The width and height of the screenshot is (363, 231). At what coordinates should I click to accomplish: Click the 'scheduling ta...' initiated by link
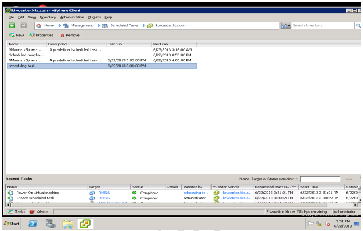pyautogui.click(x=196, y=192)
